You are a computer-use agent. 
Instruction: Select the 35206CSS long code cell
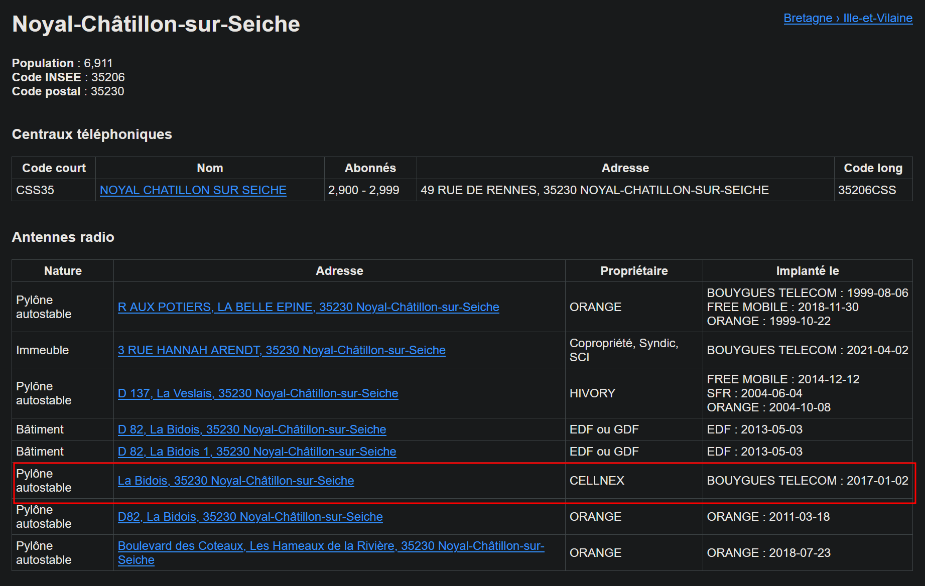click(873, 190)
